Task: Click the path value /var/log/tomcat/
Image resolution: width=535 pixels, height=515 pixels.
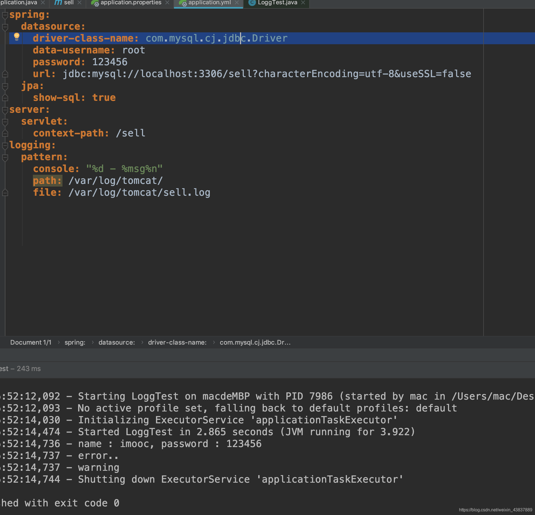Action: (116, 181)
